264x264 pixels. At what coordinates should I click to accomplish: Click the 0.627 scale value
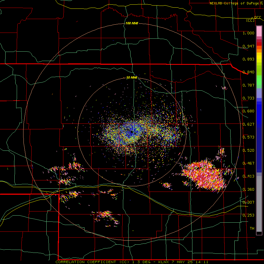coord(248,124)
